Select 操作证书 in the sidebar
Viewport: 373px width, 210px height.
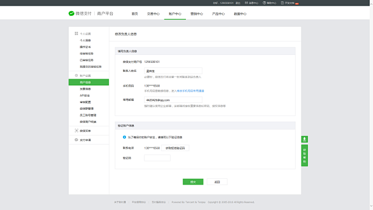85,47
